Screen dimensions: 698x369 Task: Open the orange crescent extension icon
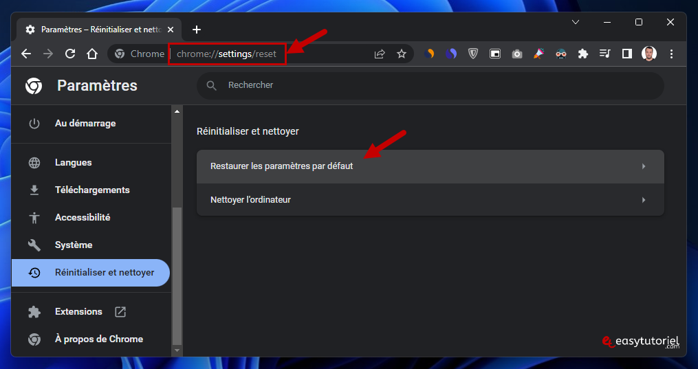coord(429,54)
